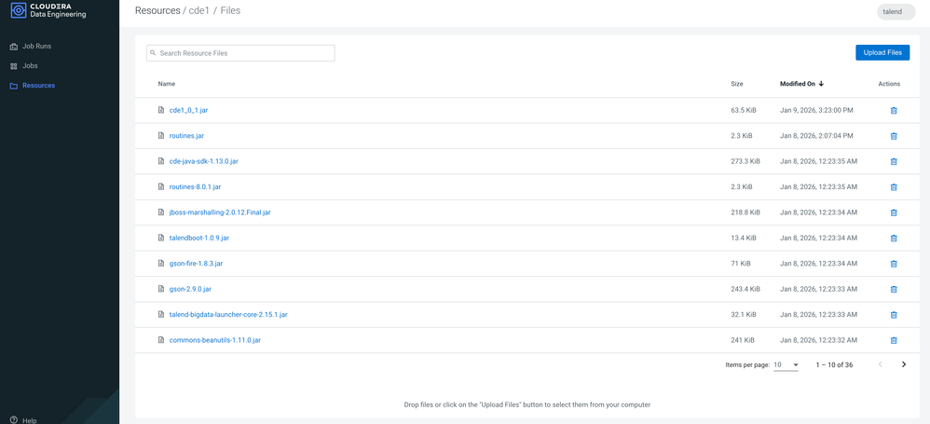
Task: Delete cde-java-sdk-1.13.0.jar with trash icon
Action: [x=894, y=161]
